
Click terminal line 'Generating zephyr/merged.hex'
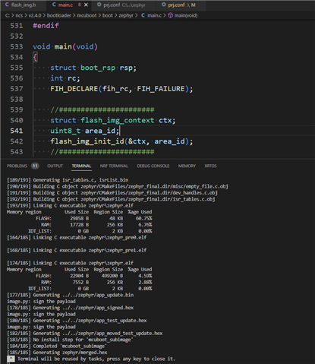click(57, 353)
